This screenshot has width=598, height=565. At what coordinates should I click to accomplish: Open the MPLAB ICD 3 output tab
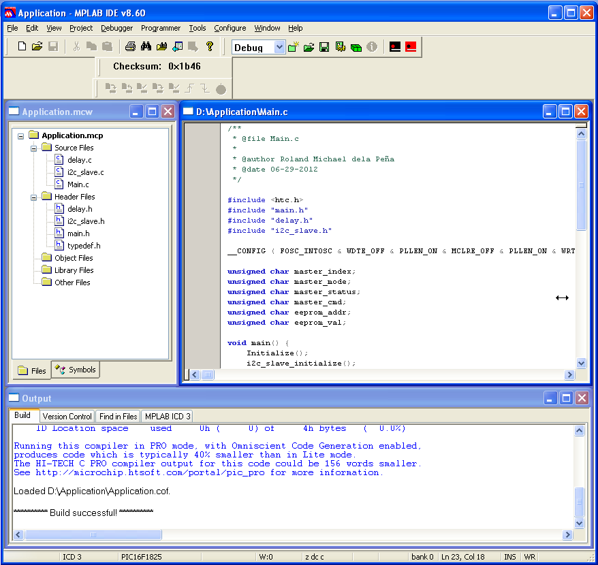(168, 417)
